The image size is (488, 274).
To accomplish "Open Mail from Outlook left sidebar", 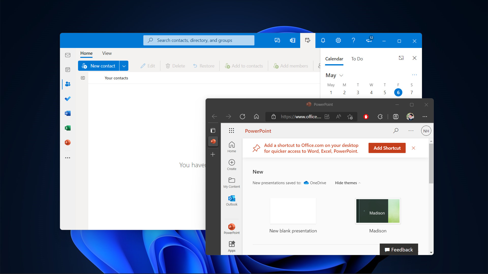I will tap(68, 55).
